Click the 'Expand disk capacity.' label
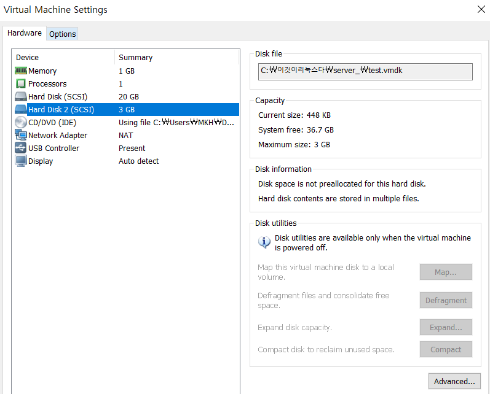Viewport: 490px width, 394px height. pos(294,327)
